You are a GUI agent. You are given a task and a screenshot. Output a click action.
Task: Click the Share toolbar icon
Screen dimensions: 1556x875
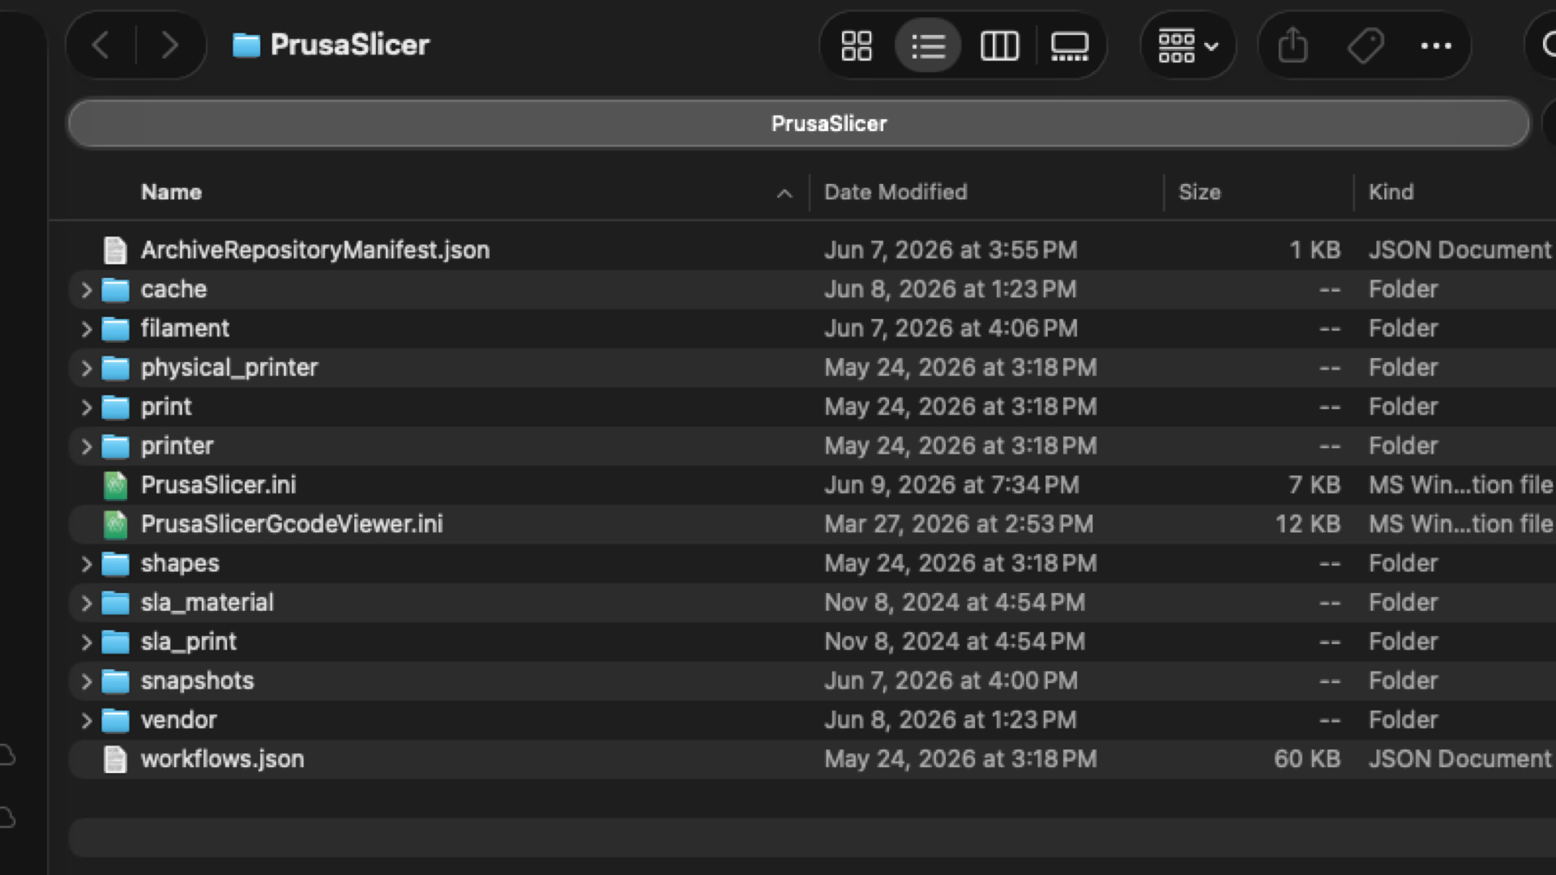tap(1293, 45)
